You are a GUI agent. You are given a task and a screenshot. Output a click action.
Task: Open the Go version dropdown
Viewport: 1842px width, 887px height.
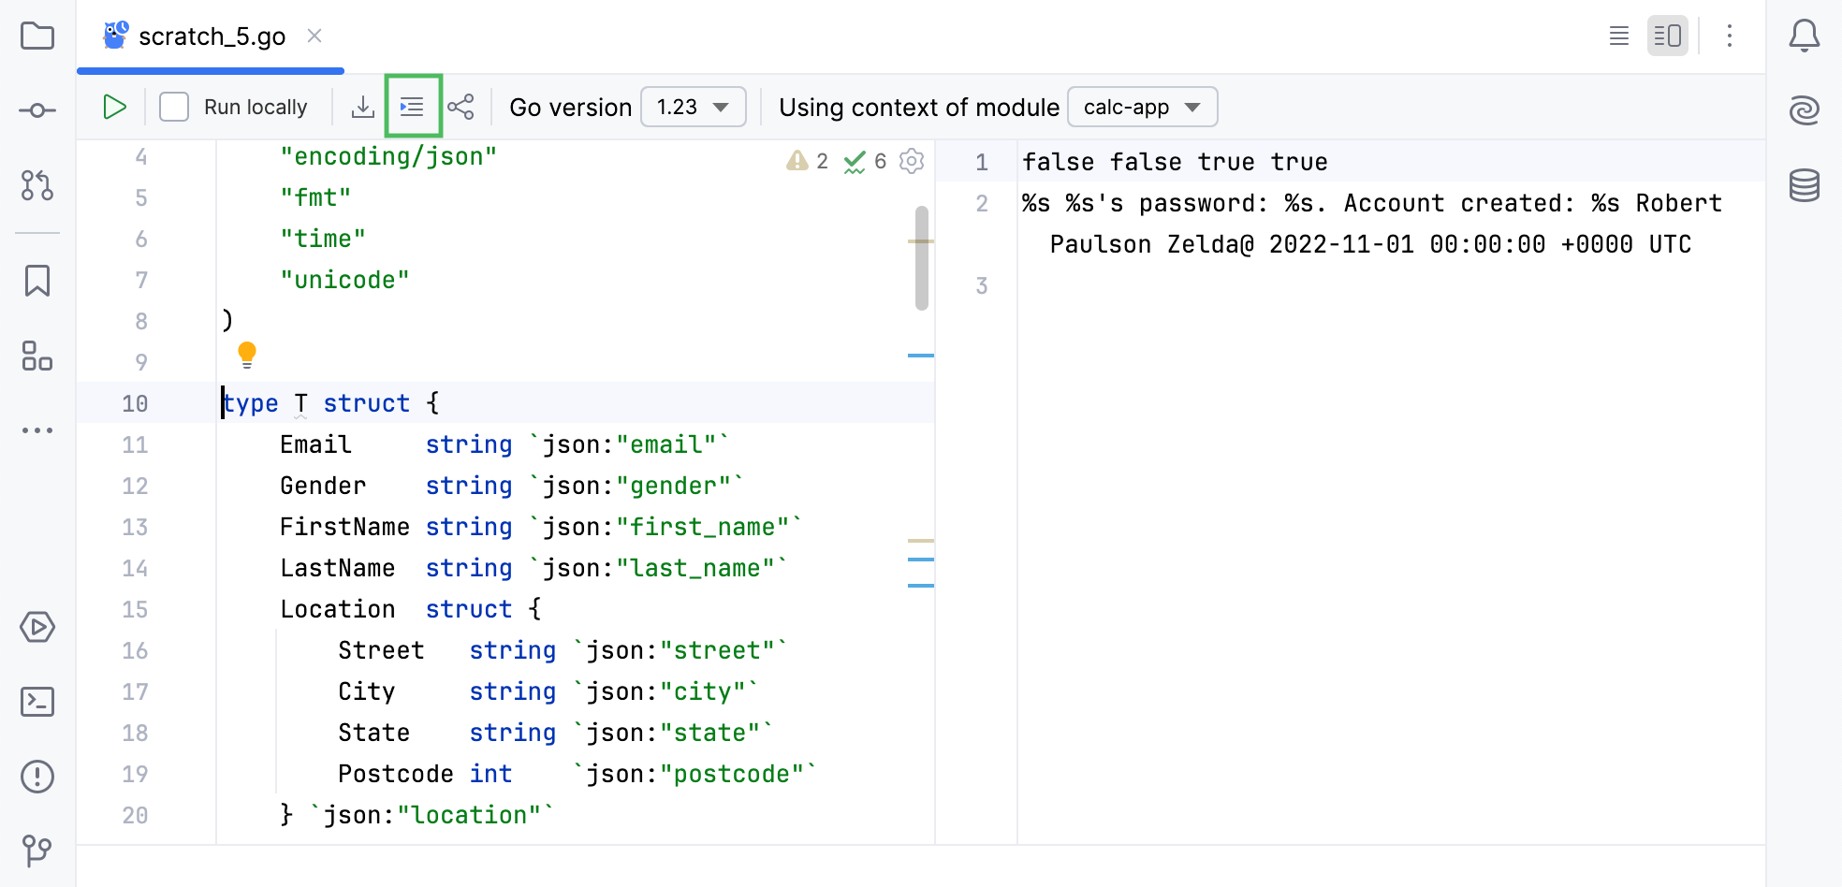(693, 107)
